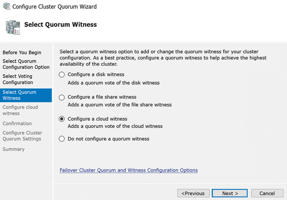Select Configure a disk witness option

(62, 75)
